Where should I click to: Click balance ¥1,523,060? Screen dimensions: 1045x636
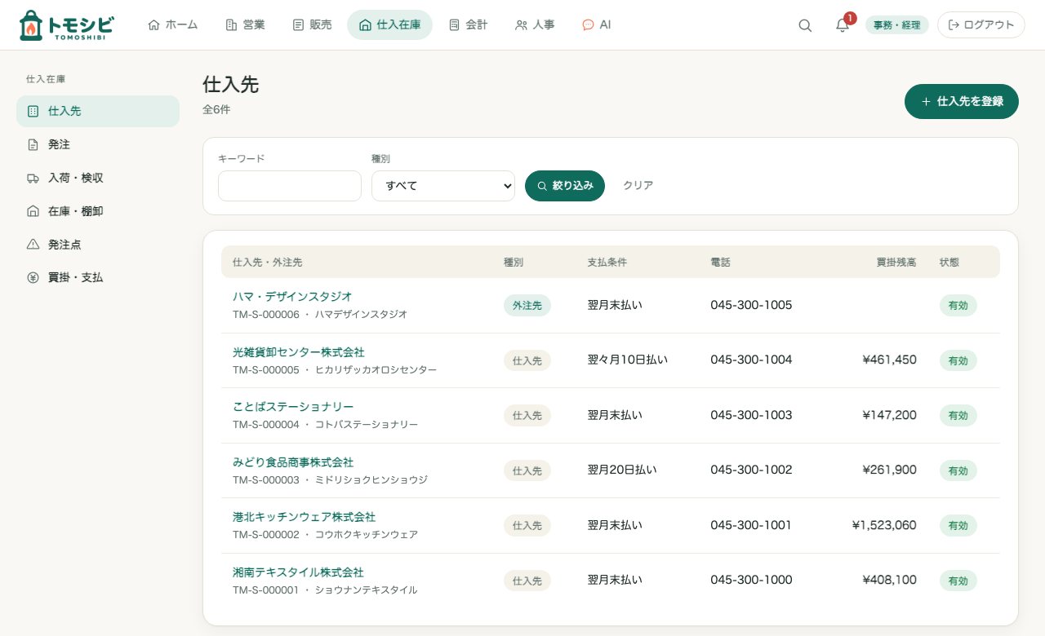(884, 525)
